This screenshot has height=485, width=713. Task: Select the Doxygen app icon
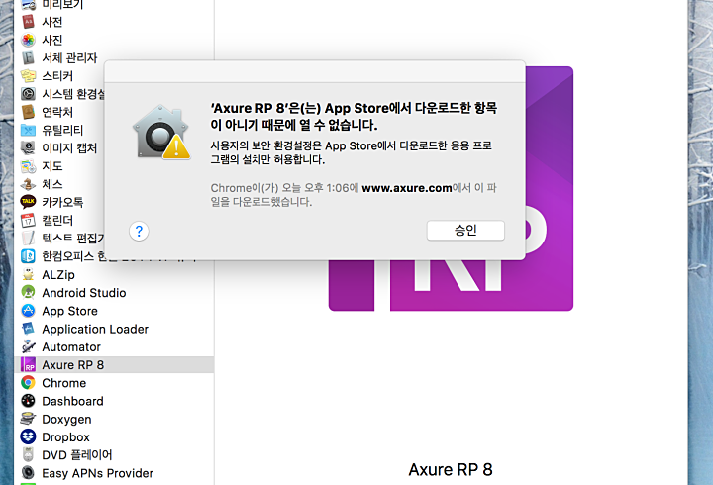[28, 419]
